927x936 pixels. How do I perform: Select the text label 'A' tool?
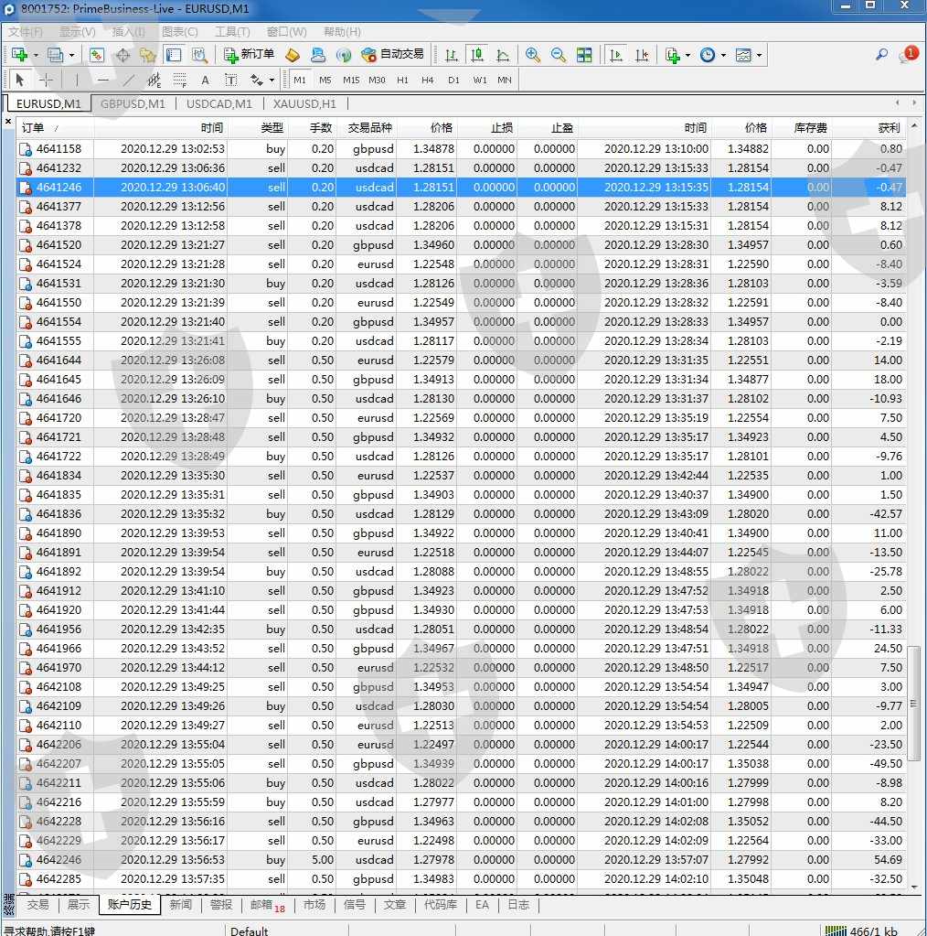pyautogui.click(x=205, y=80)
